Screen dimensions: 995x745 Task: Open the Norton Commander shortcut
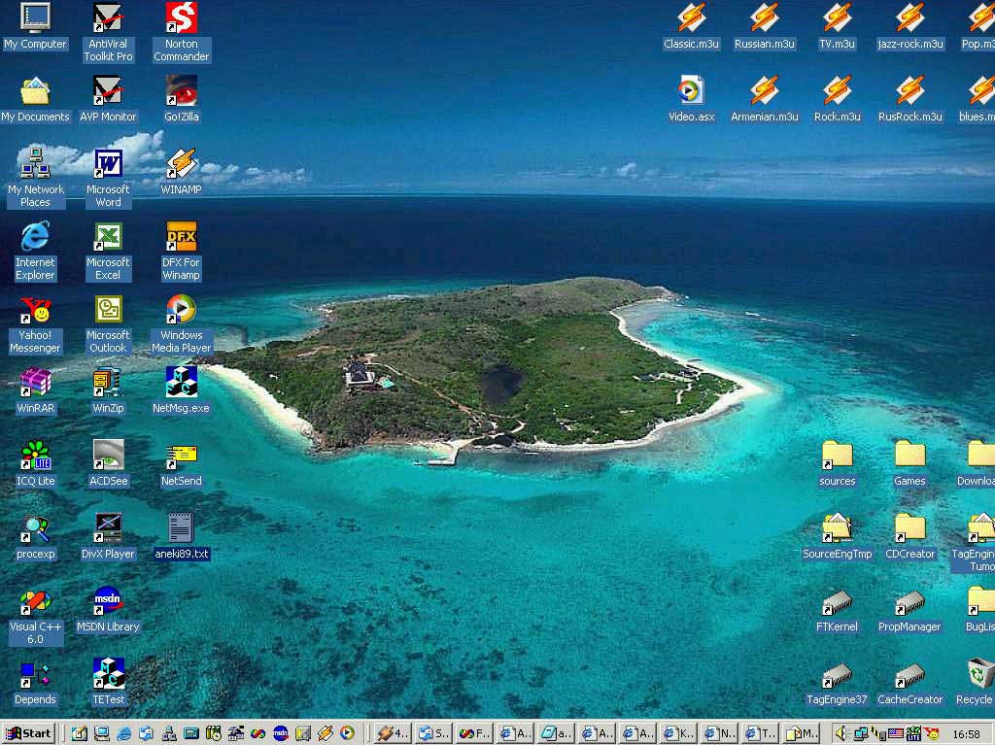(x=181, y=18)
